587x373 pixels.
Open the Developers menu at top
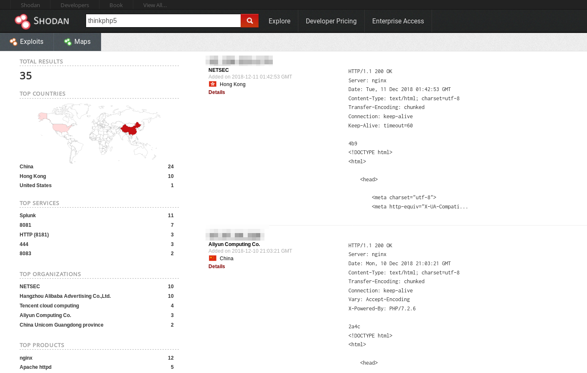pyautogui.click(x=74, y=5)
